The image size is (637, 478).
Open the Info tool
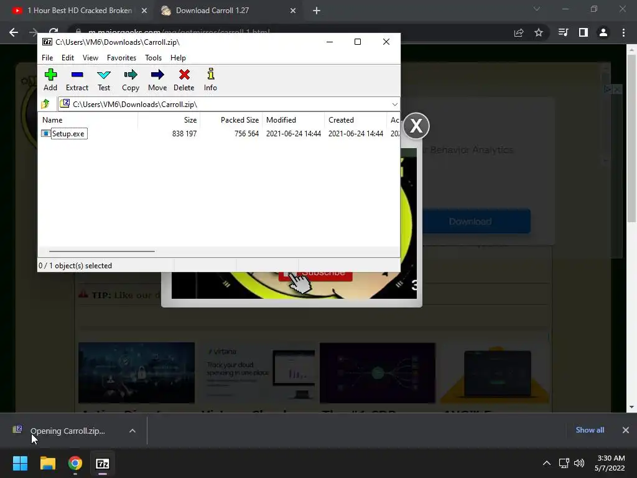click(x=210, y=80)
